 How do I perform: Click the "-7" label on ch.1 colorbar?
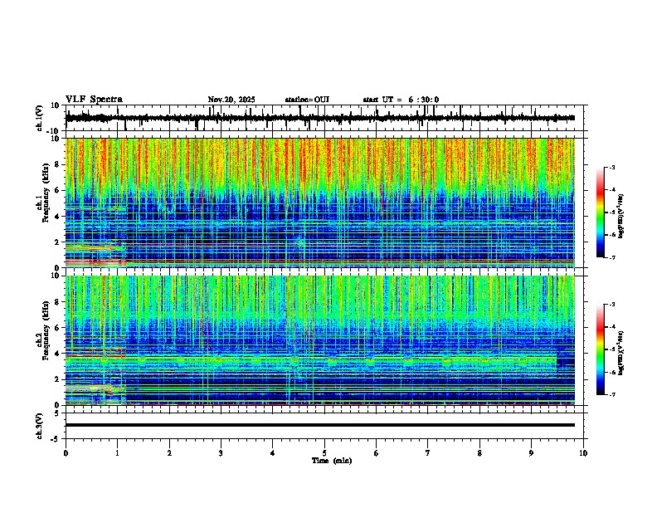[612, 257]
